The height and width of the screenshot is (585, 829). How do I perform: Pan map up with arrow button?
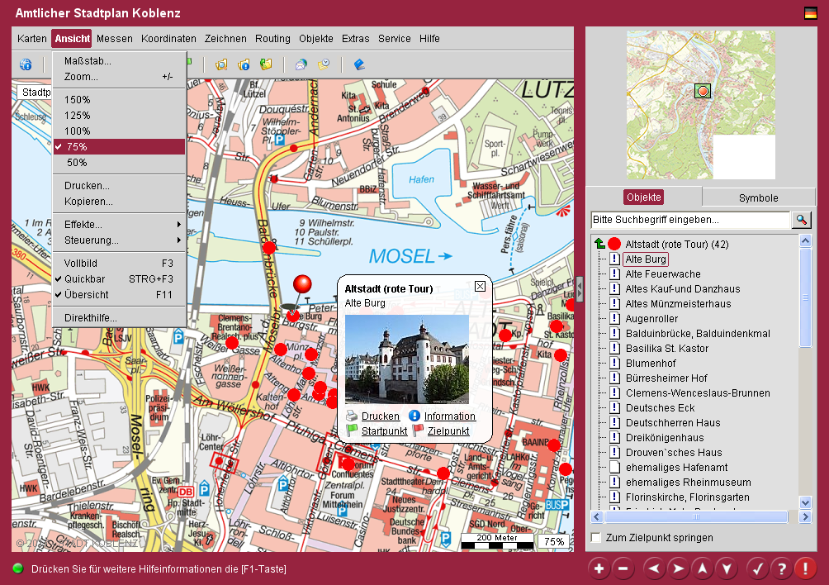tap(701, 568)
